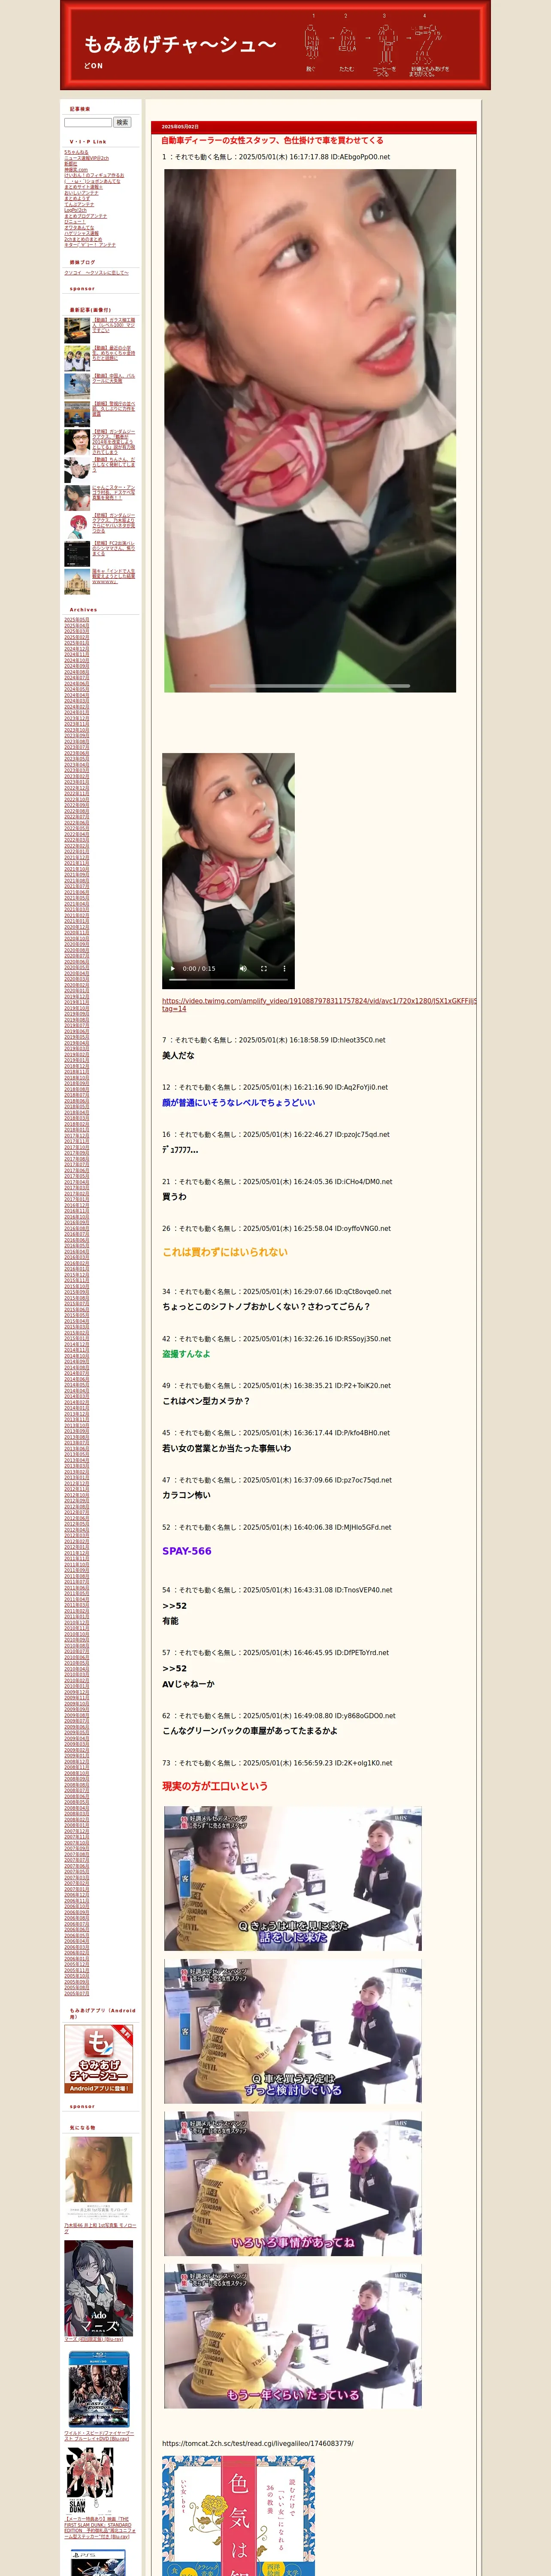Click the 検索 search button
The height and width of the screenshot is (2576, 551).
pos(122,122)
